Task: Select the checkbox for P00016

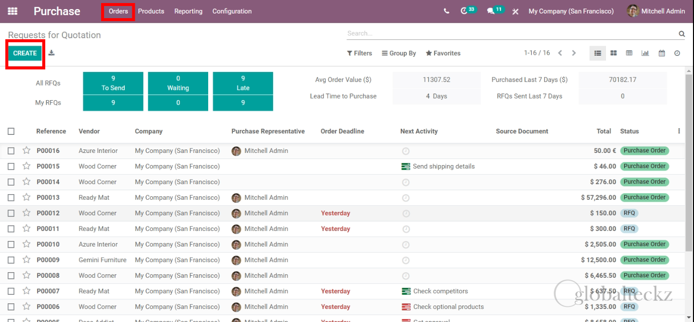Action: (11, 150)
